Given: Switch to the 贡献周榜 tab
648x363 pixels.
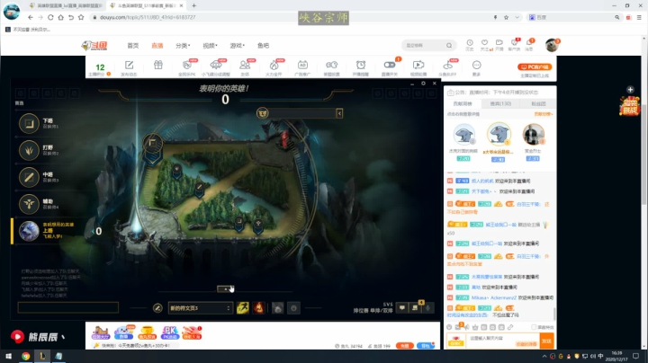Looking at the screenshot, I should (463, 103).
